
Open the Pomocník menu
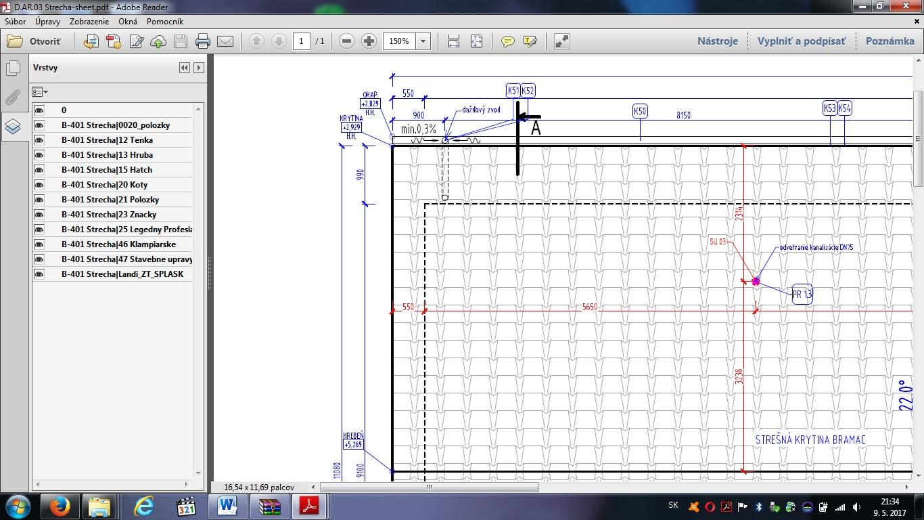tap(165, 22)
